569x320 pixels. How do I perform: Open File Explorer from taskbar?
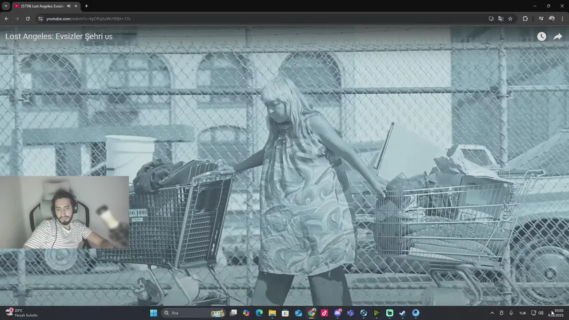[x=272, y=313]
